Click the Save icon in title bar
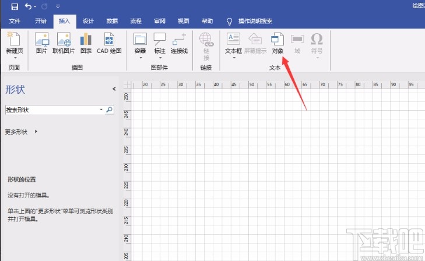Image resolution: width=425 pixels, height=261 pixels. pyautogui.click(x=15, y=6)
